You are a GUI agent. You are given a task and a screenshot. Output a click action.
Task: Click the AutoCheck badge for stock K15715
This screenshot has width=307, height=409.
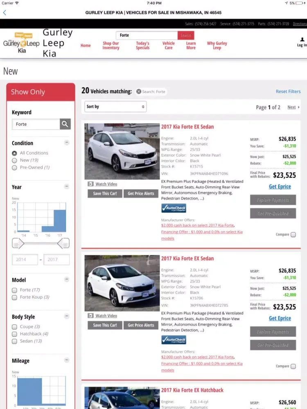pyautogui.click(x=174, y=208)
